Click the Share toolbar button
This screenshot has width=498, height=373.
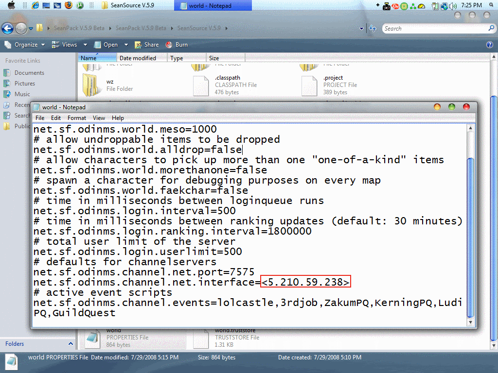pyautogui.click(x=147, y=45)
